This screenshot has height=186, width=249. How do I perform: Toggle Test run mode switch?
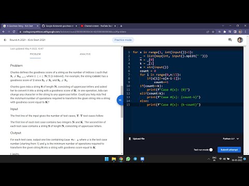(211, 150)
